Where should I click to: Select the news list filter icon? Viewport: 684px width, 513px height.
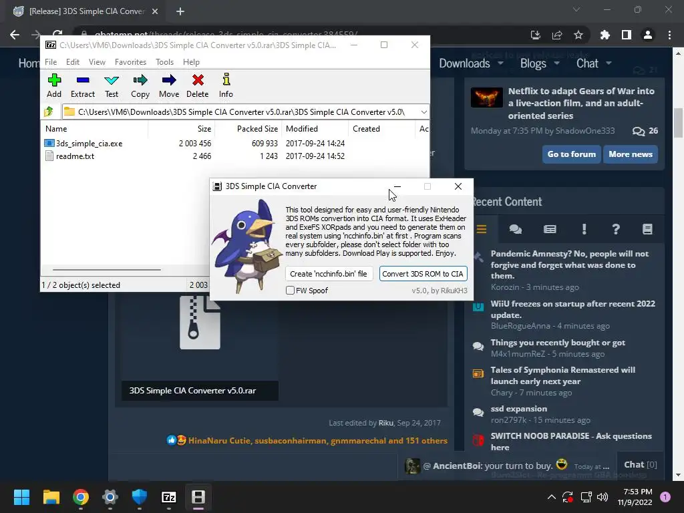point(550,229)
